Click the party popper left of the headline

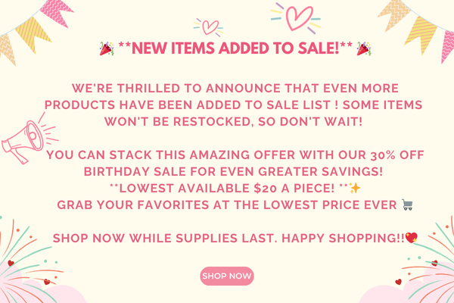[107, 48]
